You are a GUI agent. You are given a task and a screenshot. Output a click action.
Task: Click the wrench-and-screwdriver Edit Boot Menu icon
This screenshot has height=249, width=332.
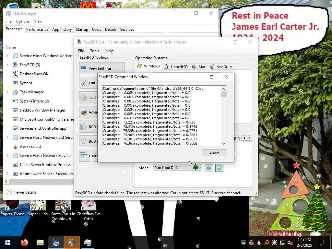83,83
